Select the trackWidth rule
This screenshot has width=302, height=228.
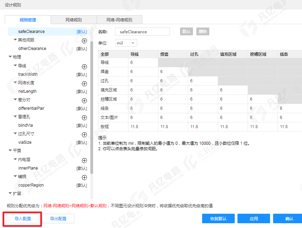pos(28,74)
